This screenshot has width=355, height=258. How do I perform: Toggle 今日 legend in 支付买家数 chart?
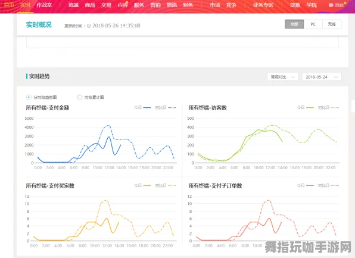[142, 185]
